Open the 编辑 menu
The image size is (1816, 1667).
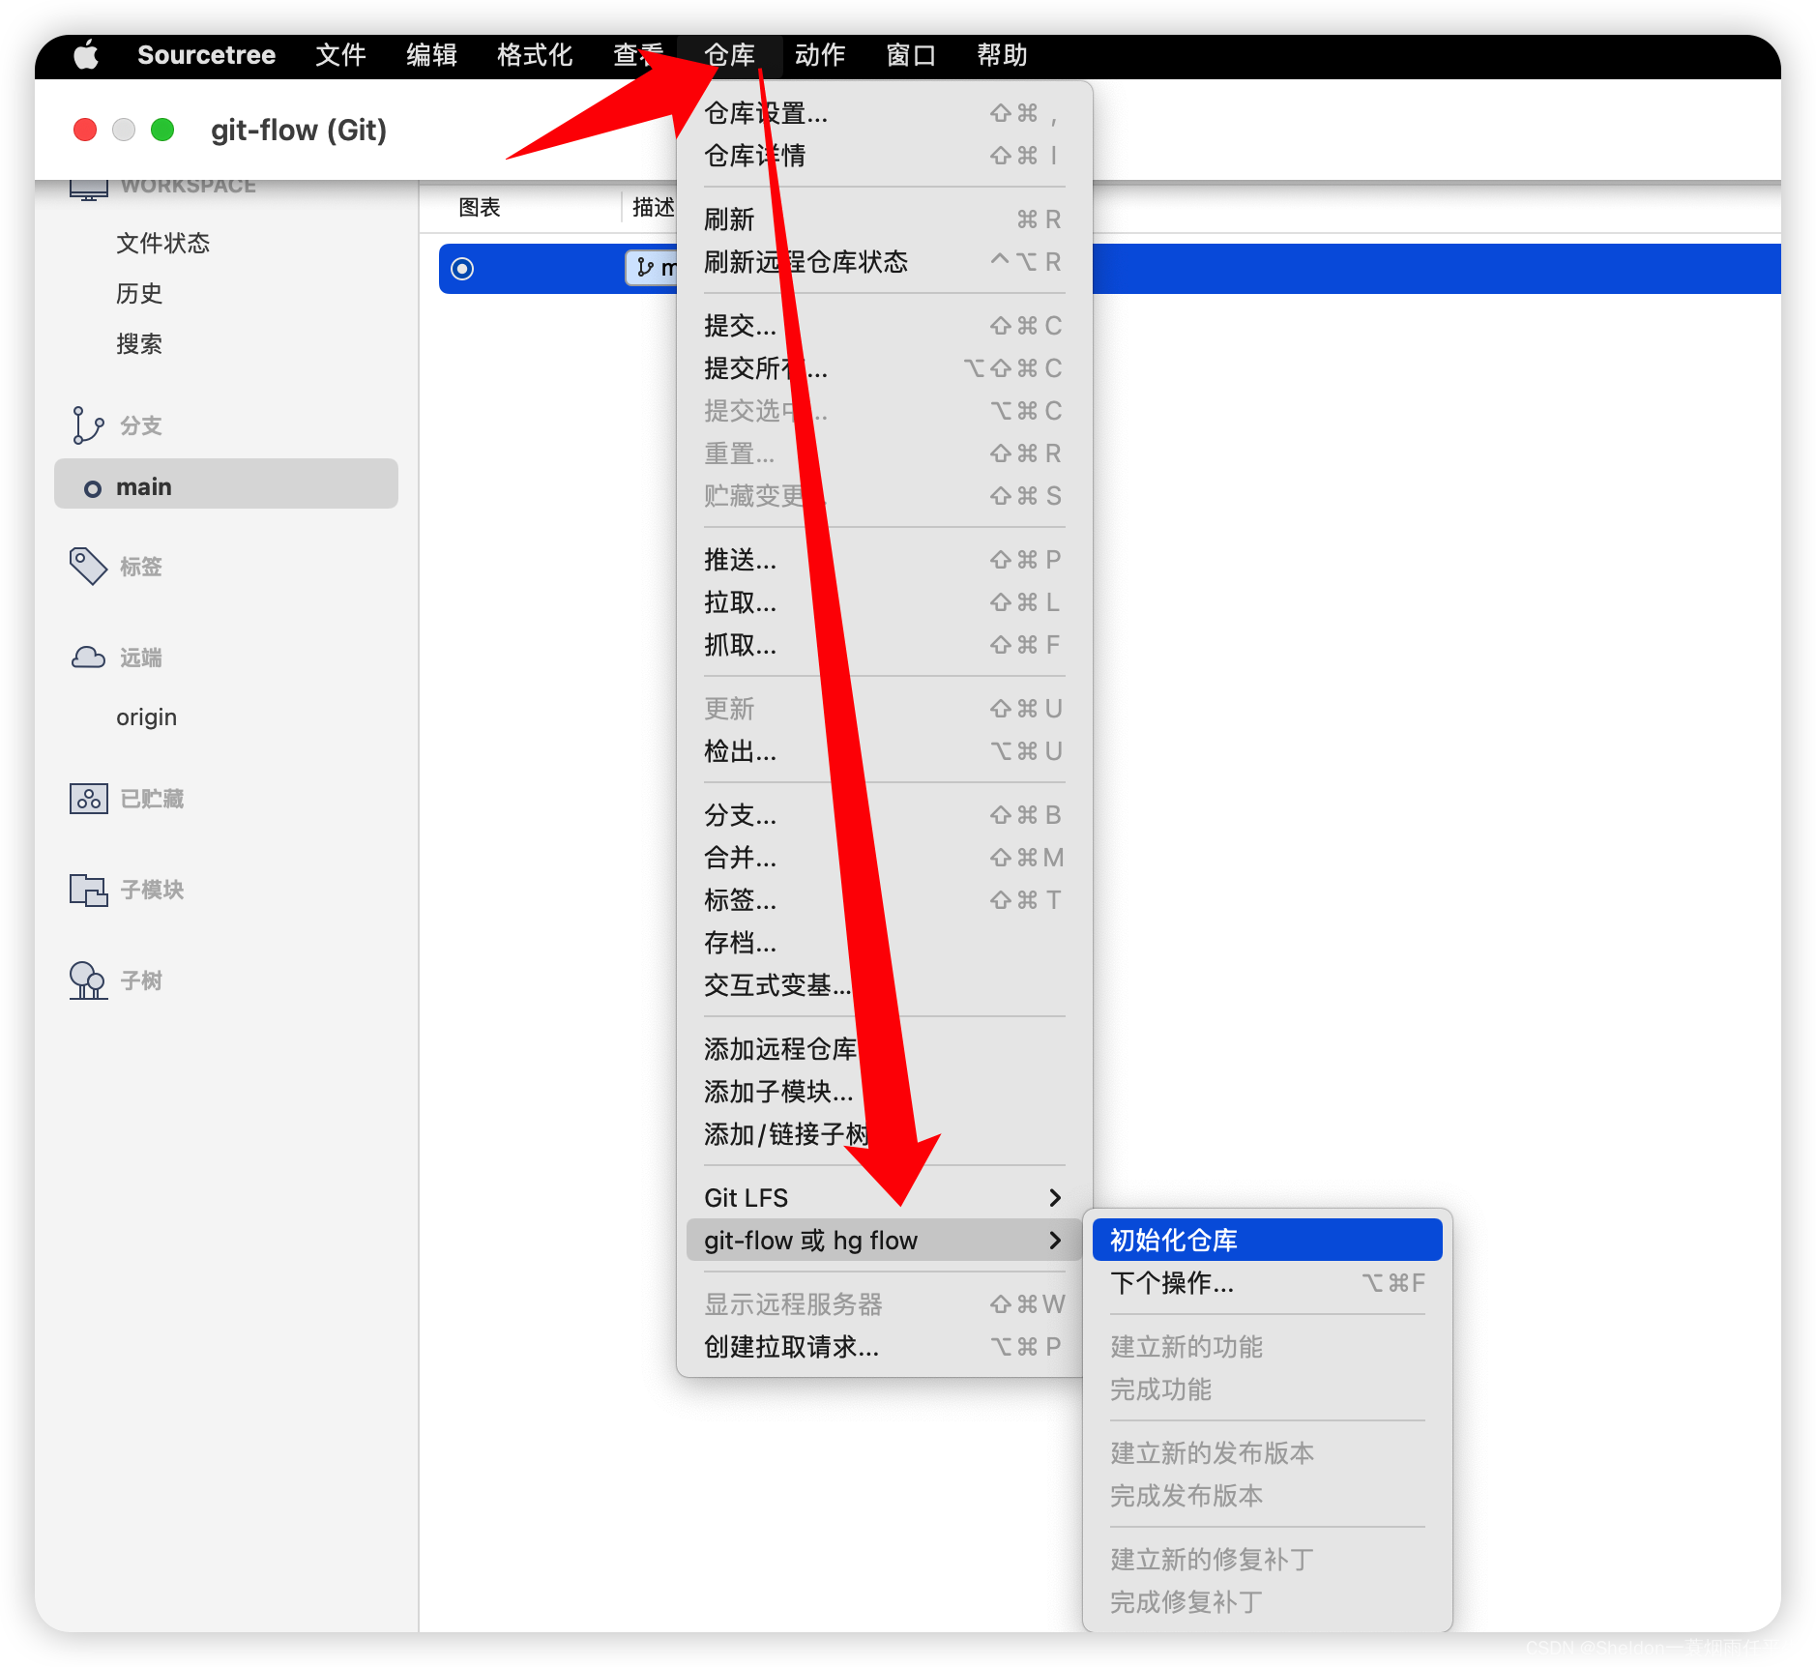pos(431,55)
